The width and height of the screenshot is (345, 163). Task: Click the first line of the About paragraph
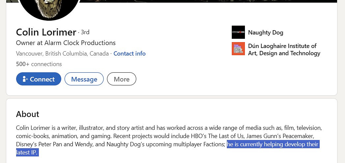pos(169,127)
